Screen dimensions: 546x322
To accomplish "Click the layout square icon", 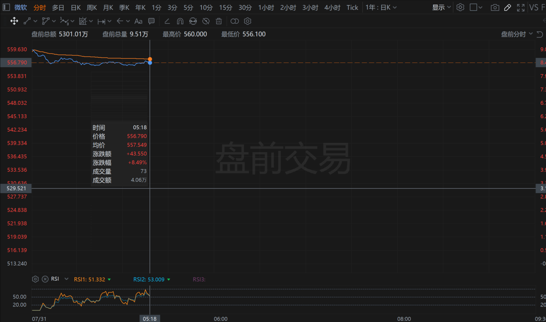I will 473,7.
